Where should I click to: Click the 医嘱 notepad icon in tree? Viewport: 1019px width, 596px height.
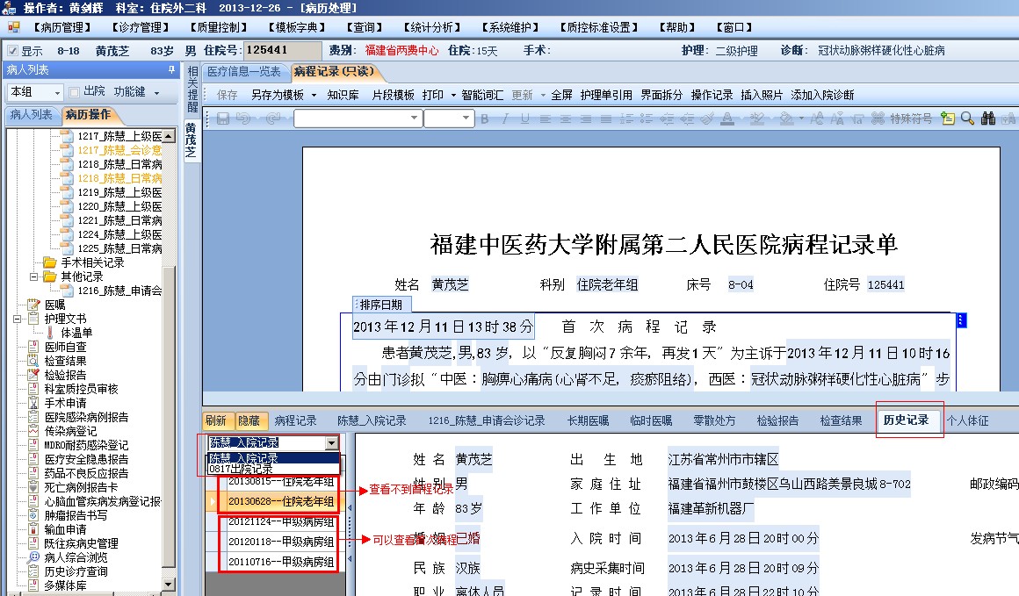[33, 305]
